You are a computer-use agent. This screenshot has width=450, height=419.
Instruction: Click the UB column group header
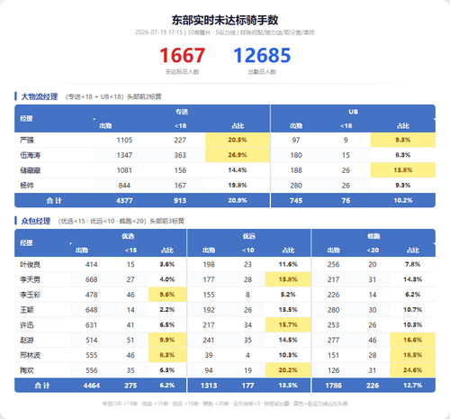coord(353,112)
